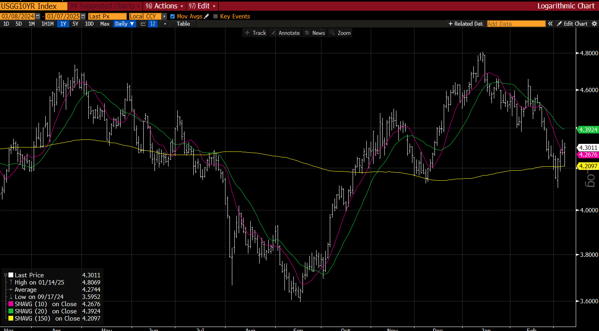Switch to Table view

coord(183,24)
